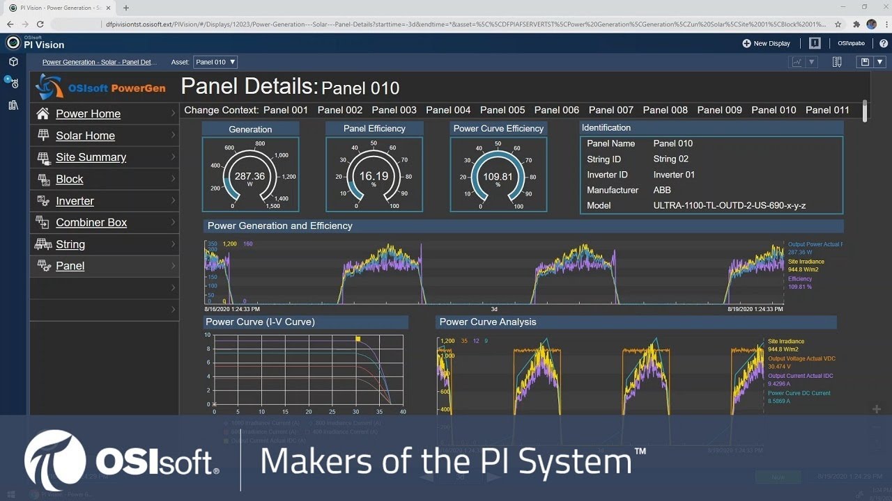Save the display with floppy icon
This screenshot has width=892, height=501.
pyautogui.click(x=865, y=62)
